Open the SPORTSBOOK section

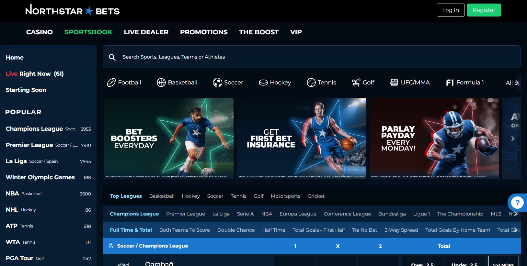point(88,32)
